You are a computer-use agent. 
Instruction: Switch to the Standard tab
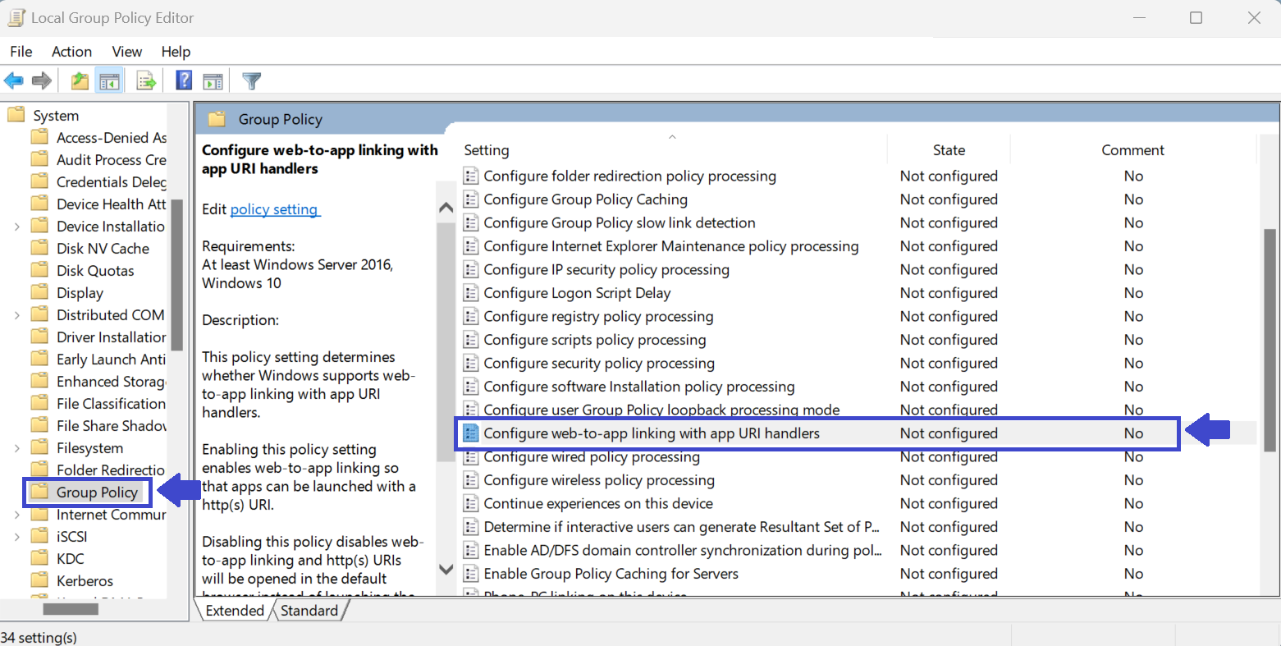pos(309,611)
